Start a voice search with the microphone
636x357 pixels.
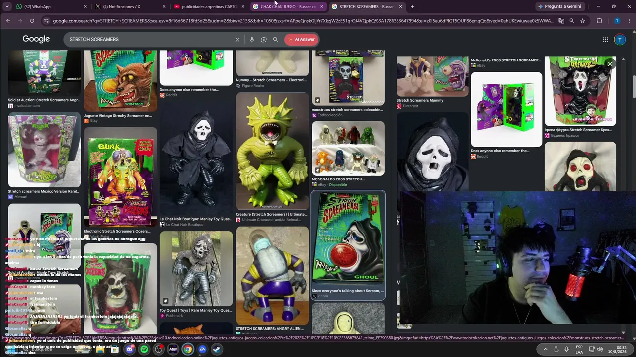coord(252,39)
